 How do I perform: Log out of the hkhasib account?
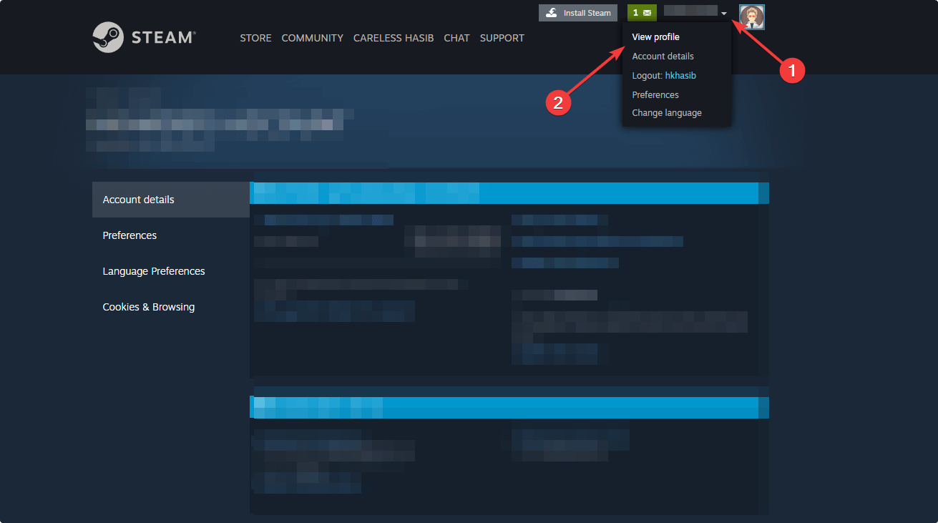(x=664, y=76)
